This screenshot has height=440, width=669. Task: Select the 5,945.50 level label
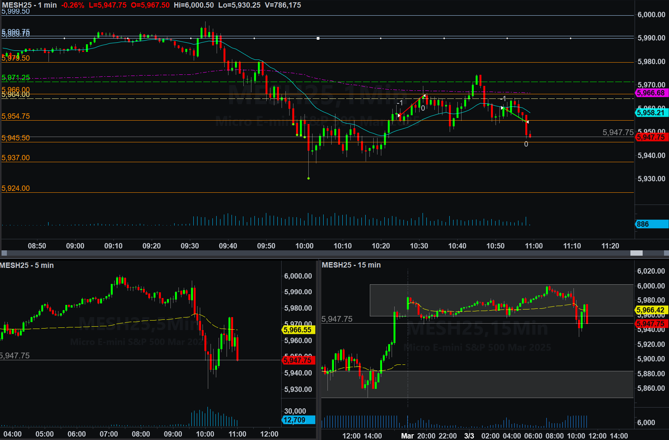click(16, 138)
